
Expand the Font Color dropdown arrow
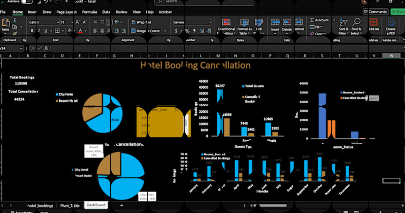(x=86, y=31)
